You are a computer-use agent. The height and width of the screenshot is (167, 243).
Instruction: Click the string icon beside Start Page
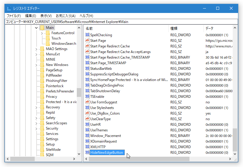coord(87,40)
